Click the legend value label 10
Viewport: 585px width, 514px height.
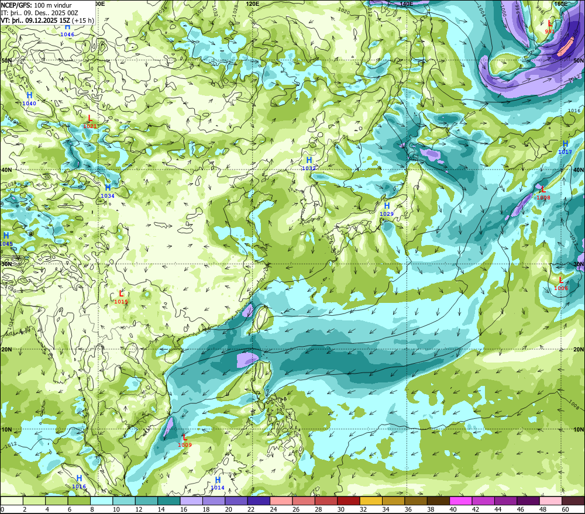(x=116, y=509)
